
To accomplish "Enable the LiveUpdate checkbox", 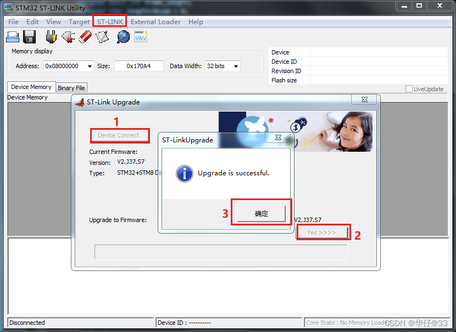I will [409, 89].
